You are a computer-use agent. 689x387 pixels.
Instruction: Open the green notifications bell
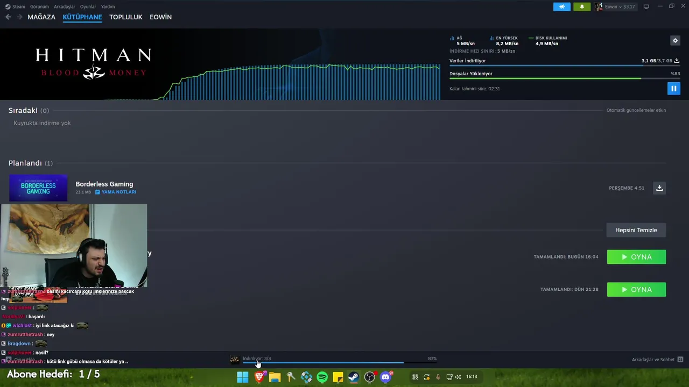pos(582,6)
